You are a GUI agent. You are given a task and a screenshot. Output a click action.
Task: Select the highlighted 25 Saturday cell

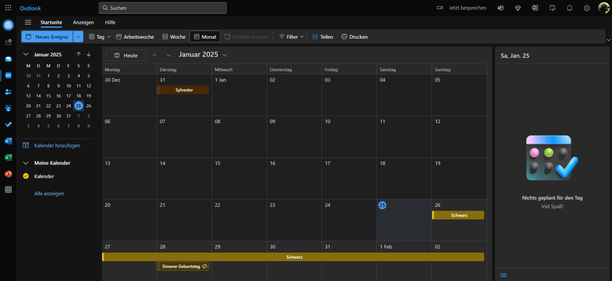(404, 220)
